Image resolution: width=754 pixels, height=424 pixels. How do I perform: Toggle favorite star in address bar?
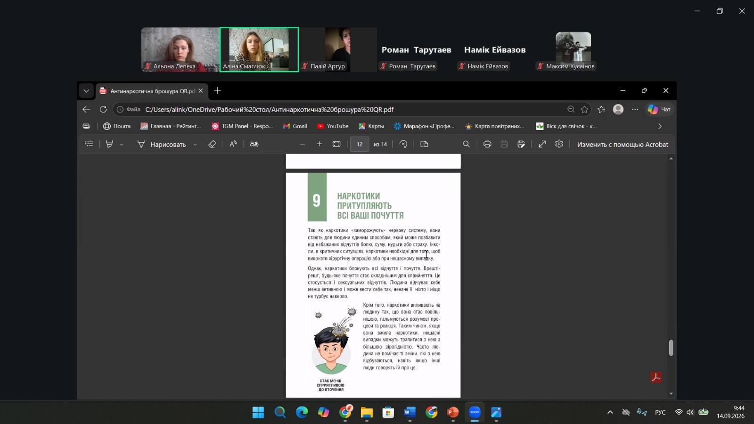click(x=585, y=109)
